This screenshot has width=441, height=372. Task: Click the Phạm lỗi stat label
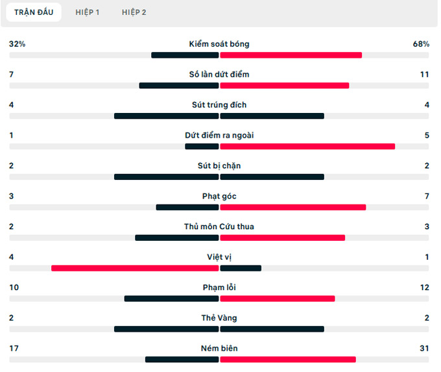(x=219, y=288)
